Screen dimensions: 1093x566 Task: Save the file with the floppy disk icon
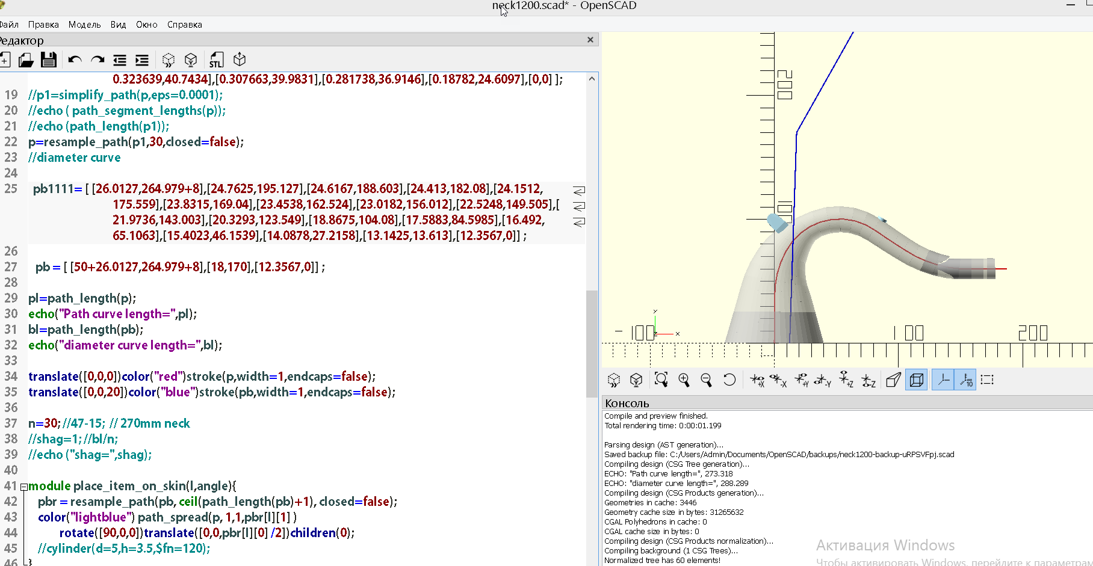tap(48, 60)
